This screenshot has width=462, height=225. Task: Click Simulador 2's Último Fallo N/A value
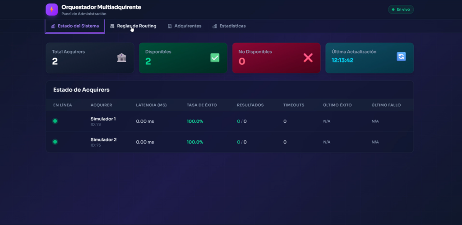point(375,142)
